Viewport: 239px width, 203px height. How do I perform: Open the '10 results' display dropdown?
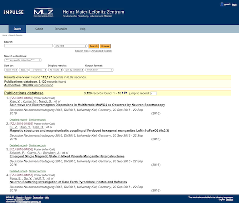click(x=55, y=69)
